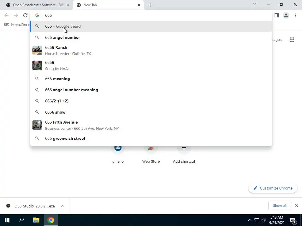This screenshot has height=226, width=302.
Task: Reload the current page
Action: (x=25, y=15)
